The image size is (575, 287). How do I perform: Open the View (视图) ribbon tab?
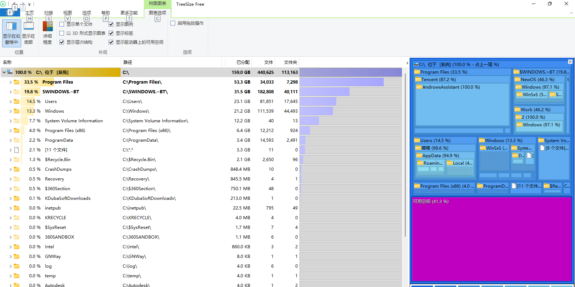pos(68,13)
